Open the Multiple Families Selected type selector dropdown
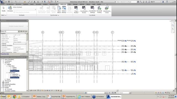Screen dimensions: 177x99 (x=27, y=26)
